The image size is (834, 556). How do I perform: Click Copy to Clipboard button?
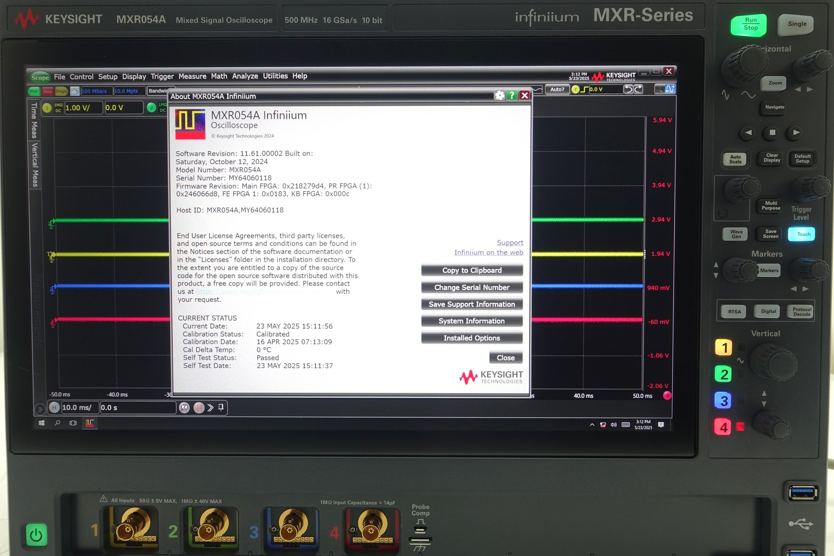[x=472, y=270]
